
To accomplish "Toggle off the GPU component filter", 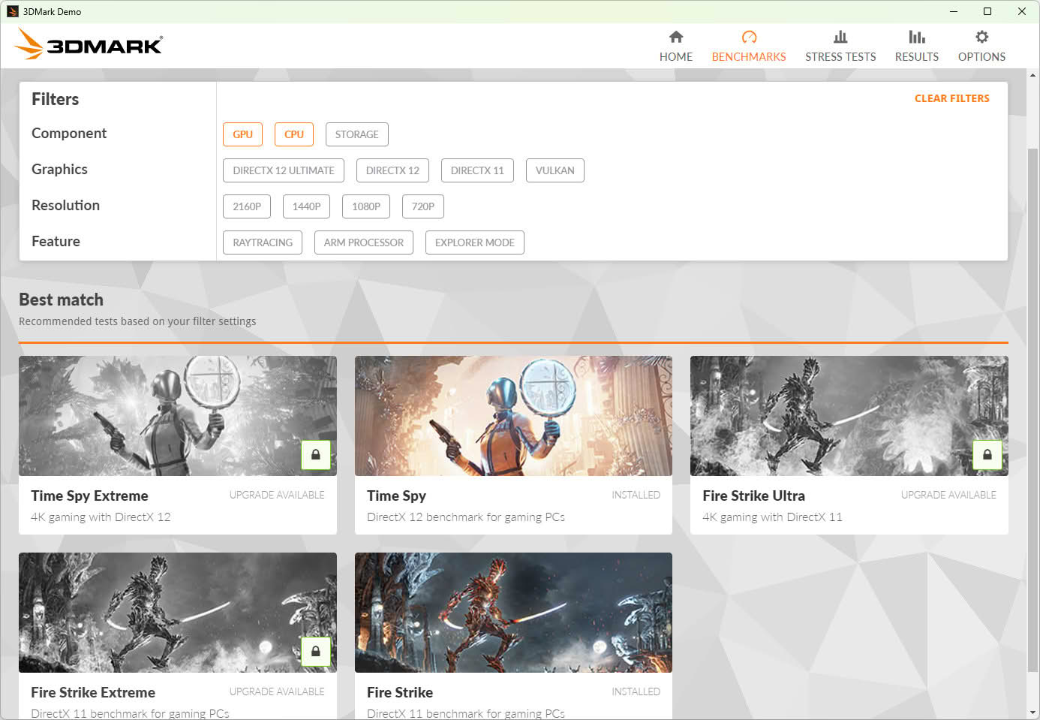I will (x=242, y=134).
